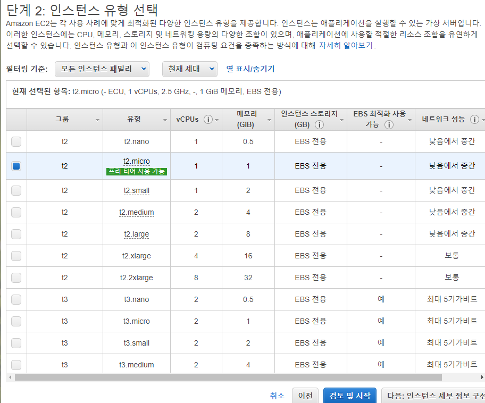The width and height of the screenshot is (485, 403).
Task: Click the horizontal scrollbar's right arrow
Action: (x=482, y=377)
